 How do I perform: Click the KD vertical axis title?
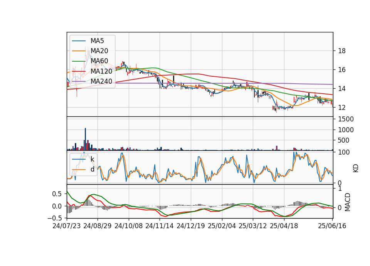pos(356,168)
